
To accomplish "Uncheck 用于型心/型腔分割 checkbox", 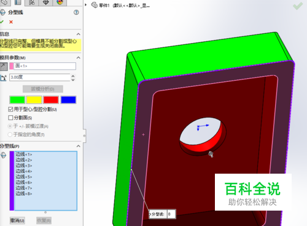I will pos(10,110).
